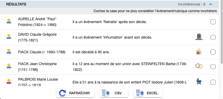Viewport: 223px width, 99px height.
Task: Export results with the Excel button
Action: click(148, 93)
